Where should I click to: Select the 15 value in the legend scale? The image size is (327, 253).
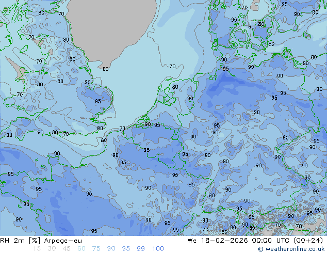click(x=37, y=249)
